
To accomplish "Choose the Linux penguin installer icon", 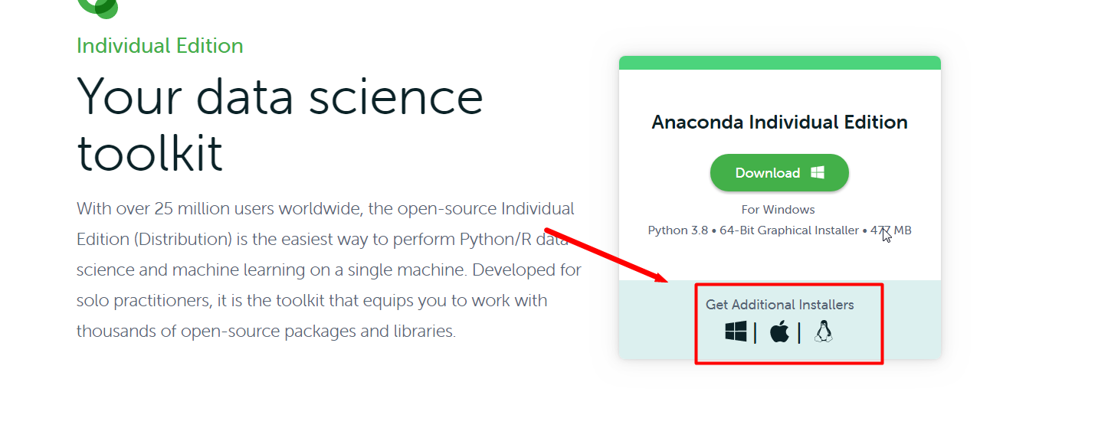I will point(824,332).
